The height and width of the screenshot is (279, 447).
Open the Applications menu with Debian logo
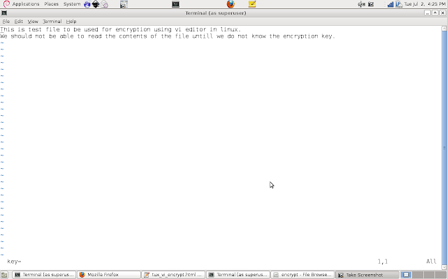(x=22, y=4)
